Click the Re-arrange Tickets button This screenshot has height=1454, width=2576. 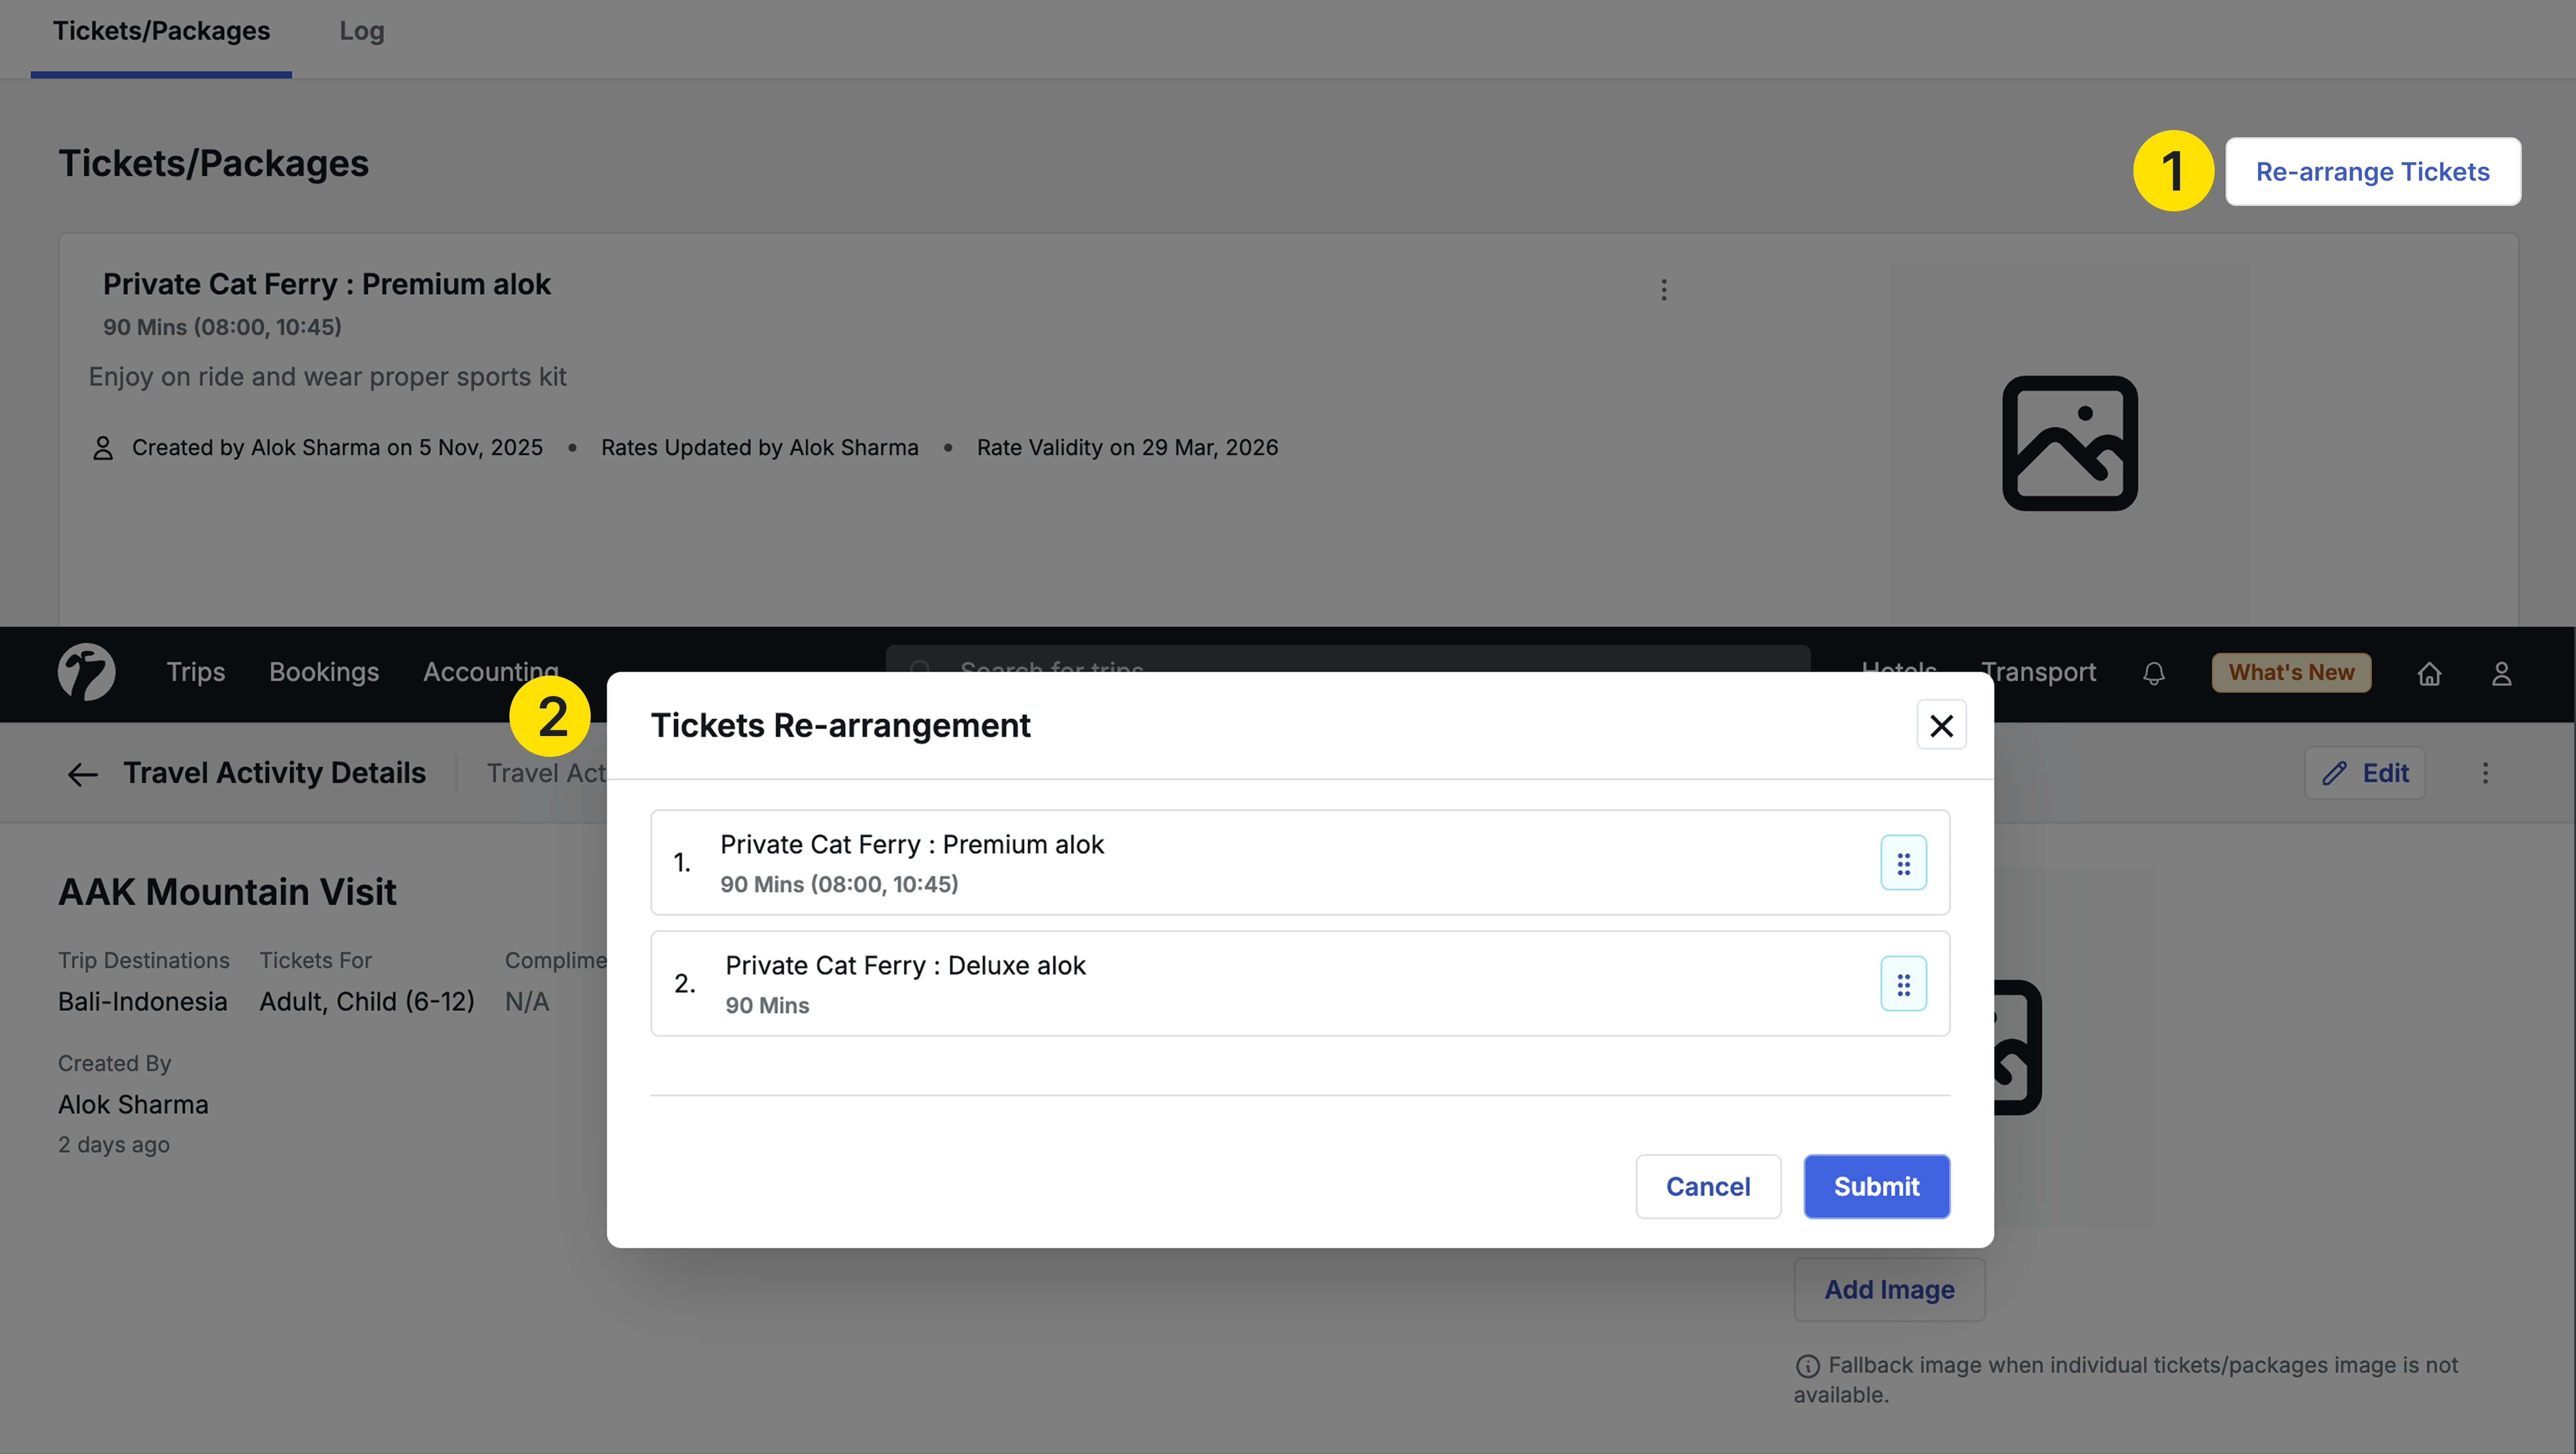click(x=2372, y=171)
